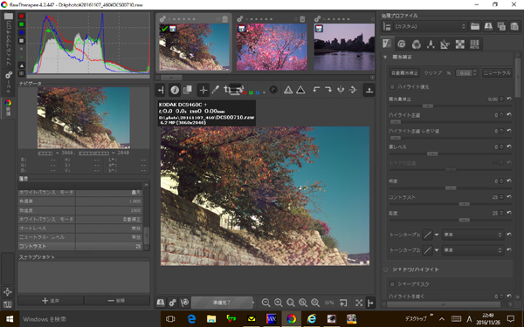Flip image horizontally icon
This screenshot has height=327, width=524.
pos(341,90)
